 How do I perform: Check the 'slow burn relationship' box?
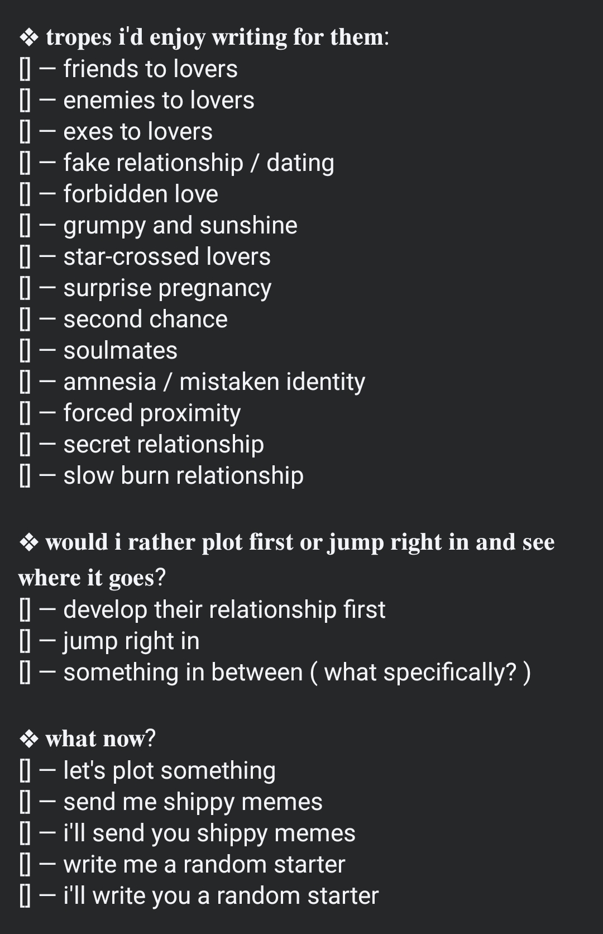(x=25, y=476)
